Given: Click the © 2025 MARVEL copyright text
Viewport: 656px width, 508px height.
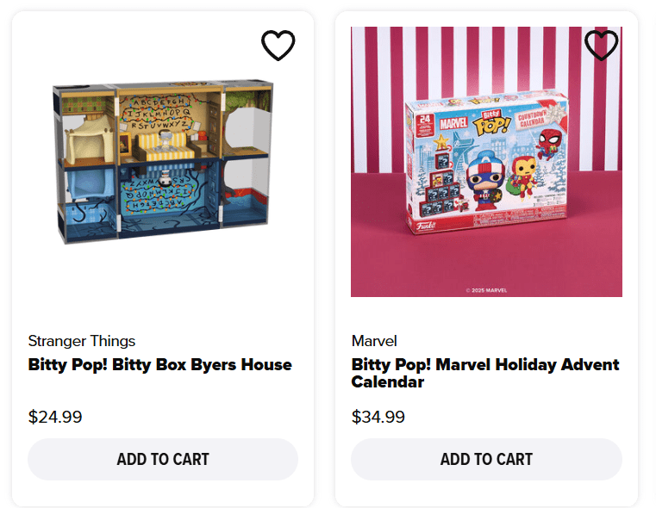Looking at the screenshot, I should [486, 290].
